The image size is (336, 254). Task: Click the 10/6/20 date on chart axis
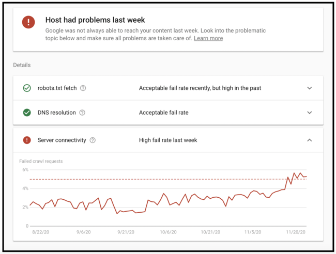pos(169,232)
